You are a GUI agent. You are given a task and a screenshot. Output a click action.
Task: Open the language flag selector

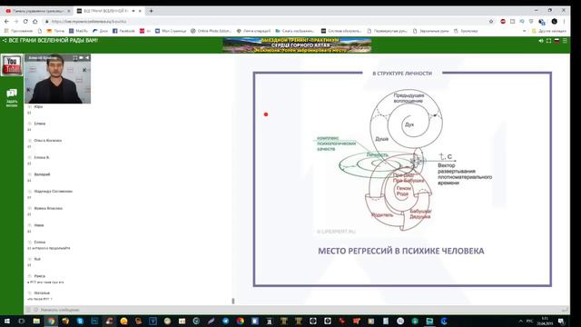click(x=556, y=41)
